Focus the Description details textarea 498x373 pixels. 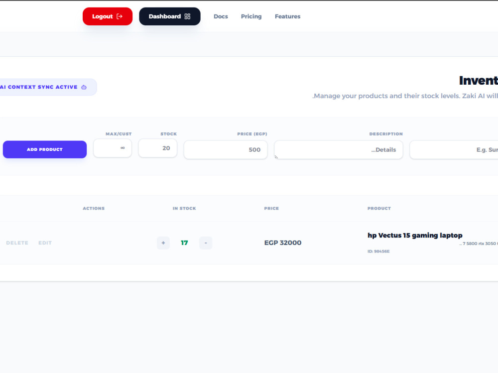click(339, 149)
